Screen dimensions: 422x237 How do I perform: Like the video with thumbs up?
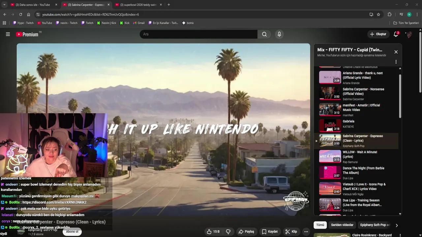click(x=213, y=232)
